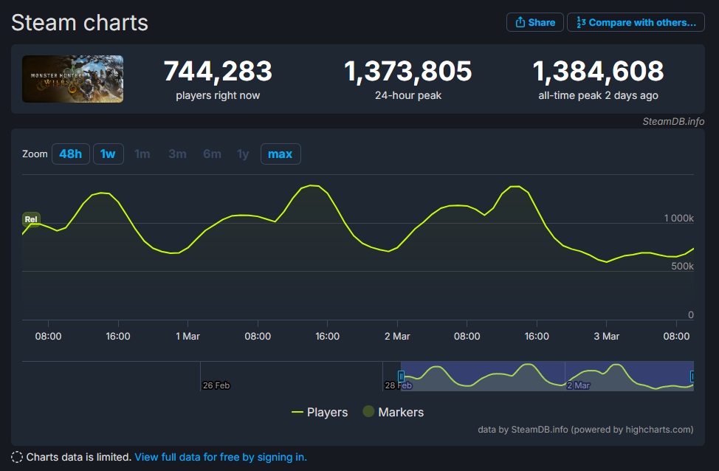This screenshot has width=719, height=471.
Task: Click the 26 Feb label in navigator
Action: point(216,385)
